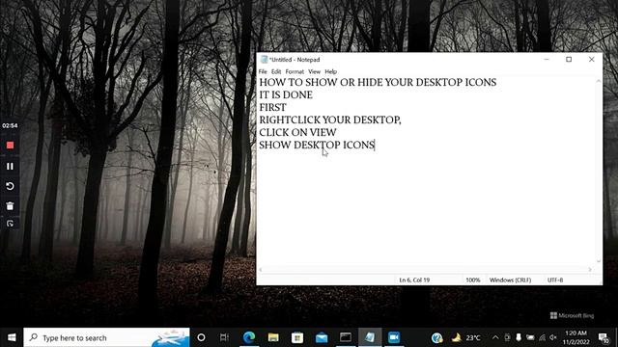The width and height of the screenshot is (618, 347).
Task: Delete the recording with the trash icon
Action: pyautogui.click(x=10, y=205)
